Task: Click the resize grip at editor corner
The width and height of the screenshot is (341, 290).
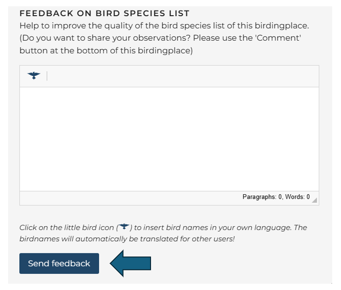Action: 315,200
